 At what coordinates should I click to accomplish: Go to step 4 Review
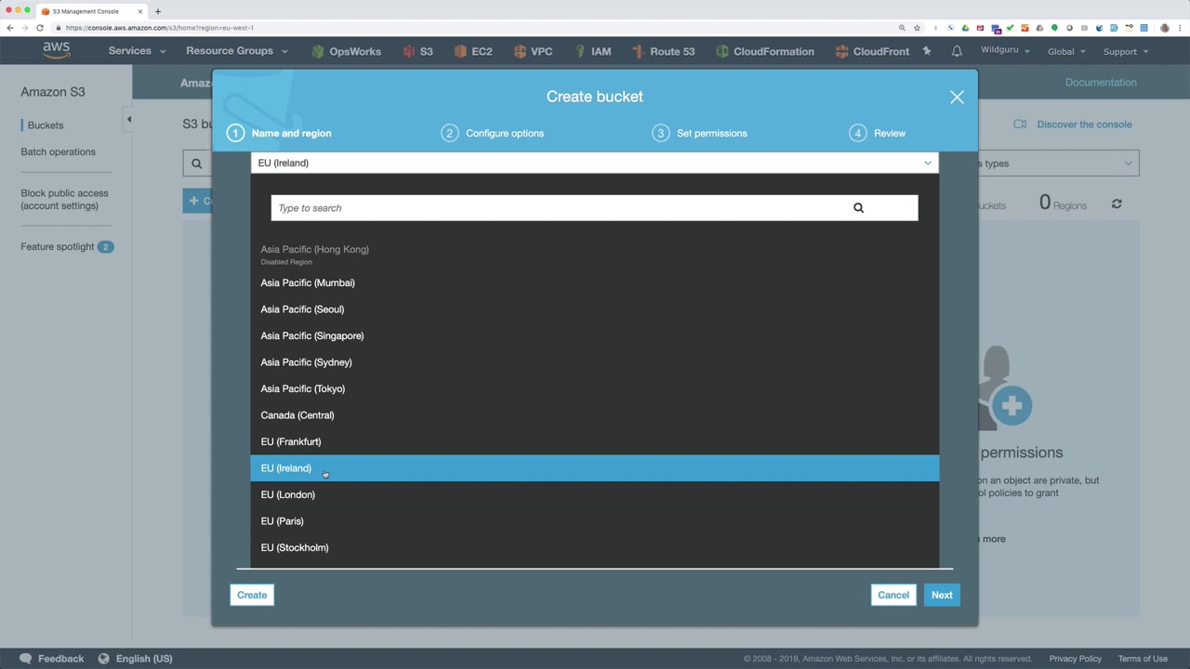[877, 133]
